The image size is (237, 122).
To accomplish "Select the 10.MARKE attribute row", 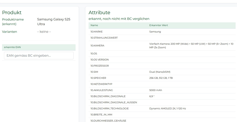I will click(96, 32).
